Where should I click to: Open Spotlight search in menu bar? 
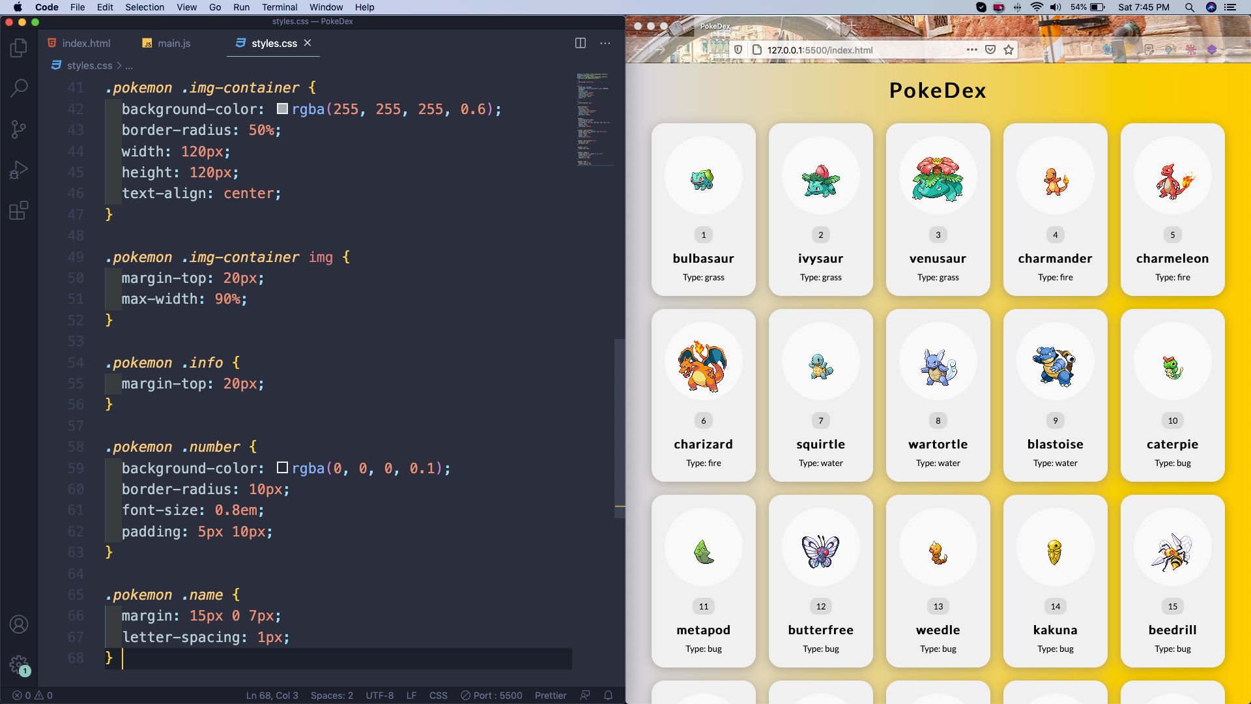click(x=1190, y=7)
